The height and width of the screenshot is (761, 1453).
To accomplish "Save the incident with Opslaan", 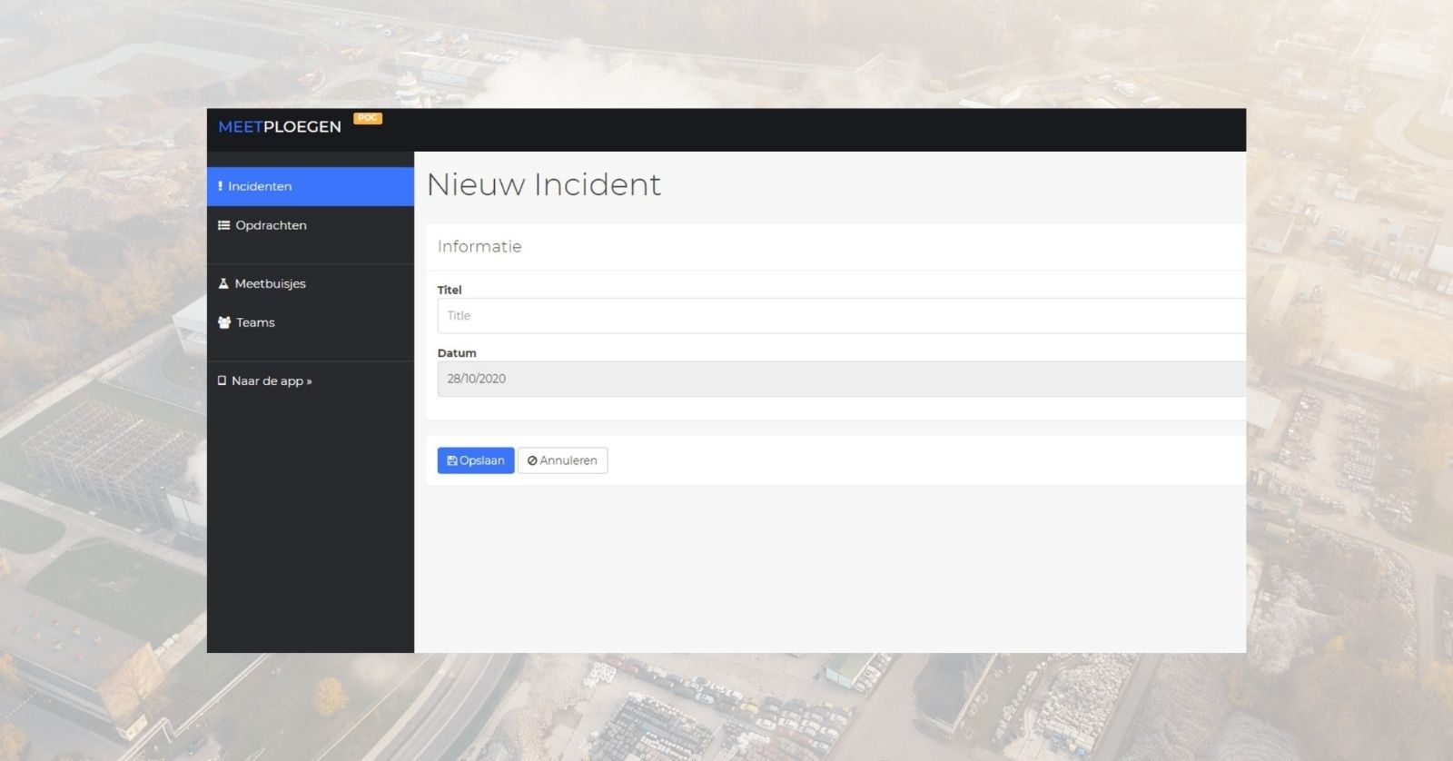I will 476,460.
